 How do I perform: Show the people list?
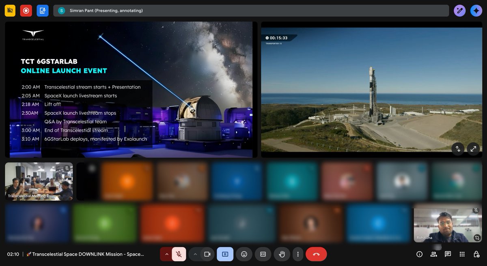coord(434,254)
